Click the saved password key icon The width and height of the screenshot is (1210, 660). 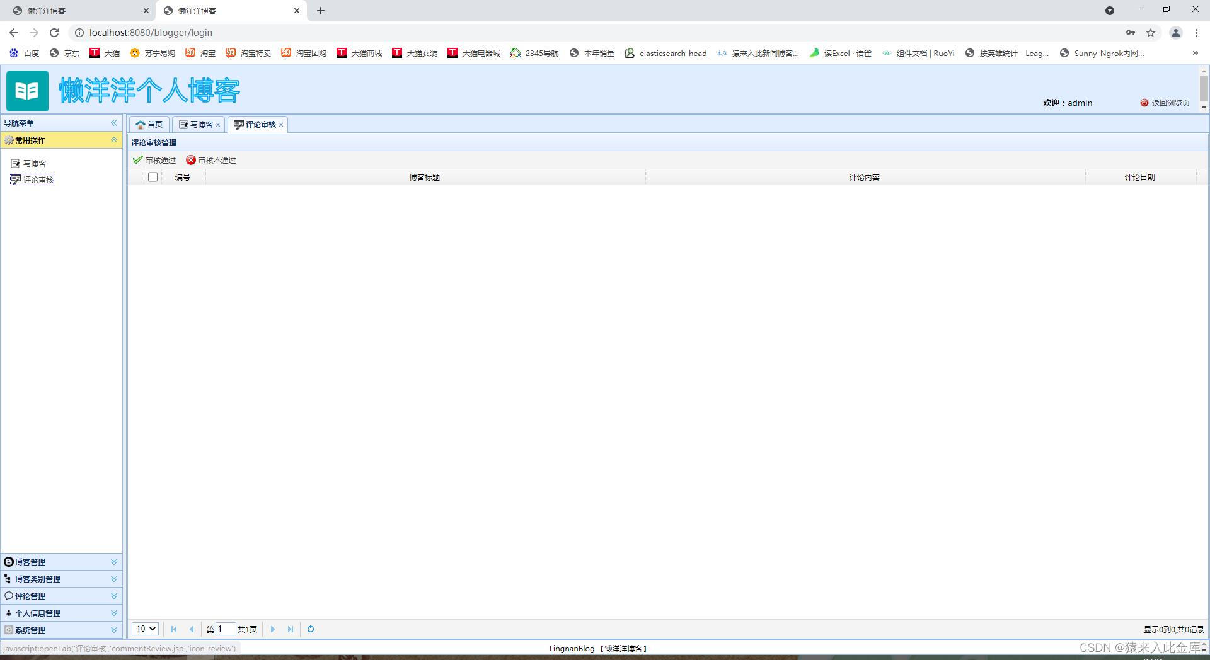coord(1131,33)
